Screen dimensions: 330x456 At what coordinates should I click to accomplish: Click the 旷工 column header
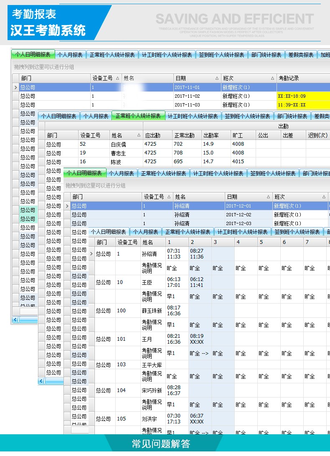[243, 135]
